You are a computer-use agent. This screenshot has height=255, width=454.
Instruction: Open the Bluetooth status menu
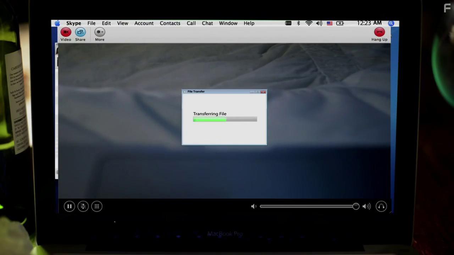pos(298,23)
